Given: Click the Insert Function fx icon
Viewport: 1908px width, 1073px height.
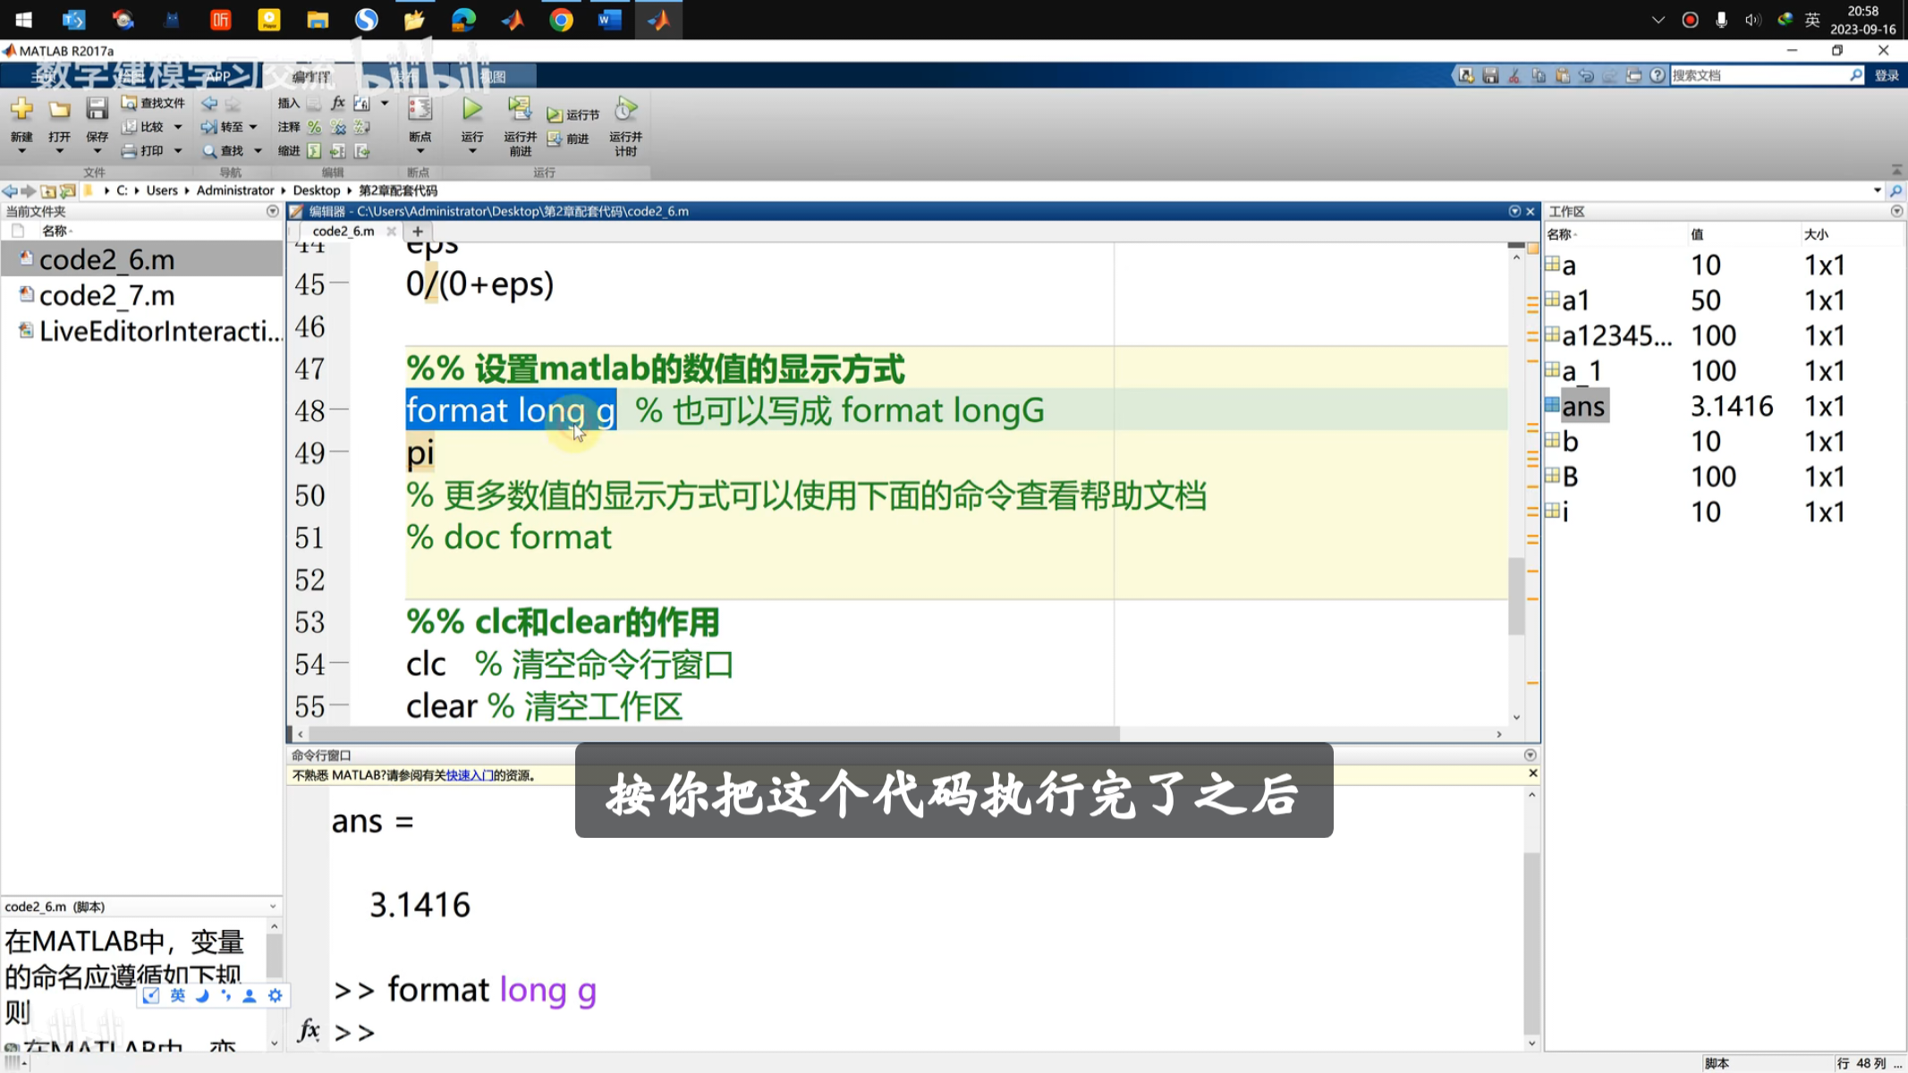Looking at the screenshot, I should [338, 103].
